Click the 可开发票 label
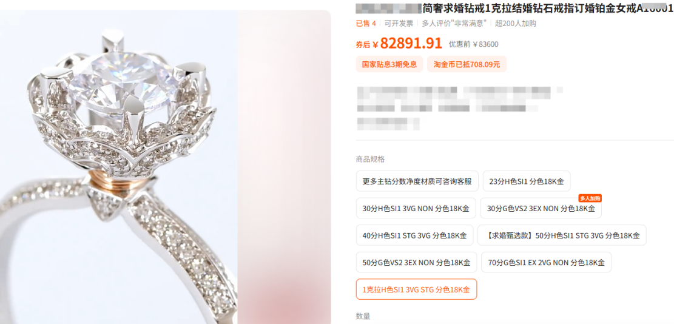The height and width of the screenshot is (324, 674). point(399,24)
